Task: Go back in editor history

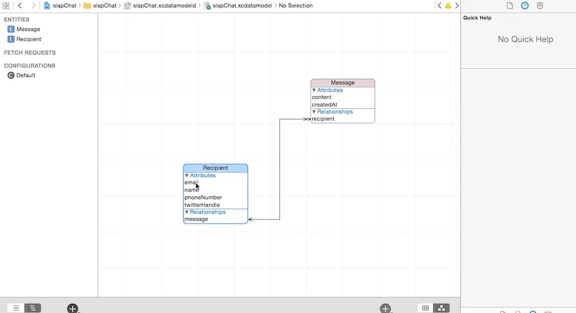Action: pyautogui.click(x=20, y=6)
